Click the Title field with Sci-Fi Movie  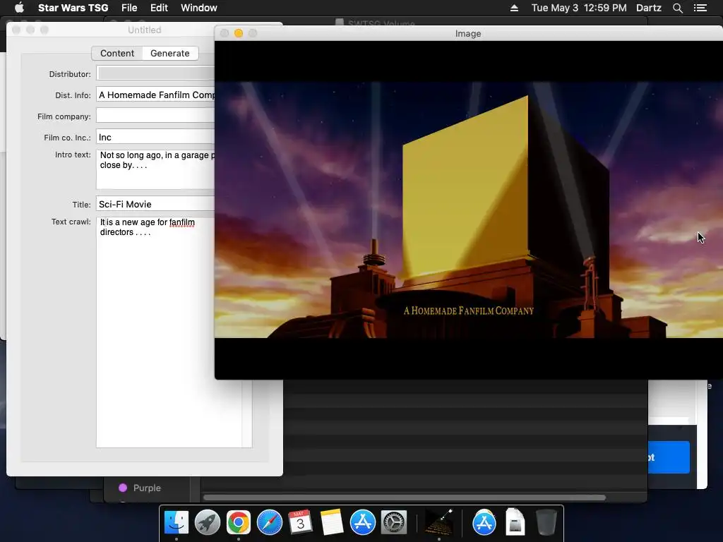(x=155, y=204)
